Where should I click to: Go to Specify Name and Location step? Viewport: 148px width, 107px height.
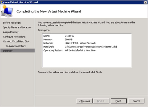[x=17, y=27]
